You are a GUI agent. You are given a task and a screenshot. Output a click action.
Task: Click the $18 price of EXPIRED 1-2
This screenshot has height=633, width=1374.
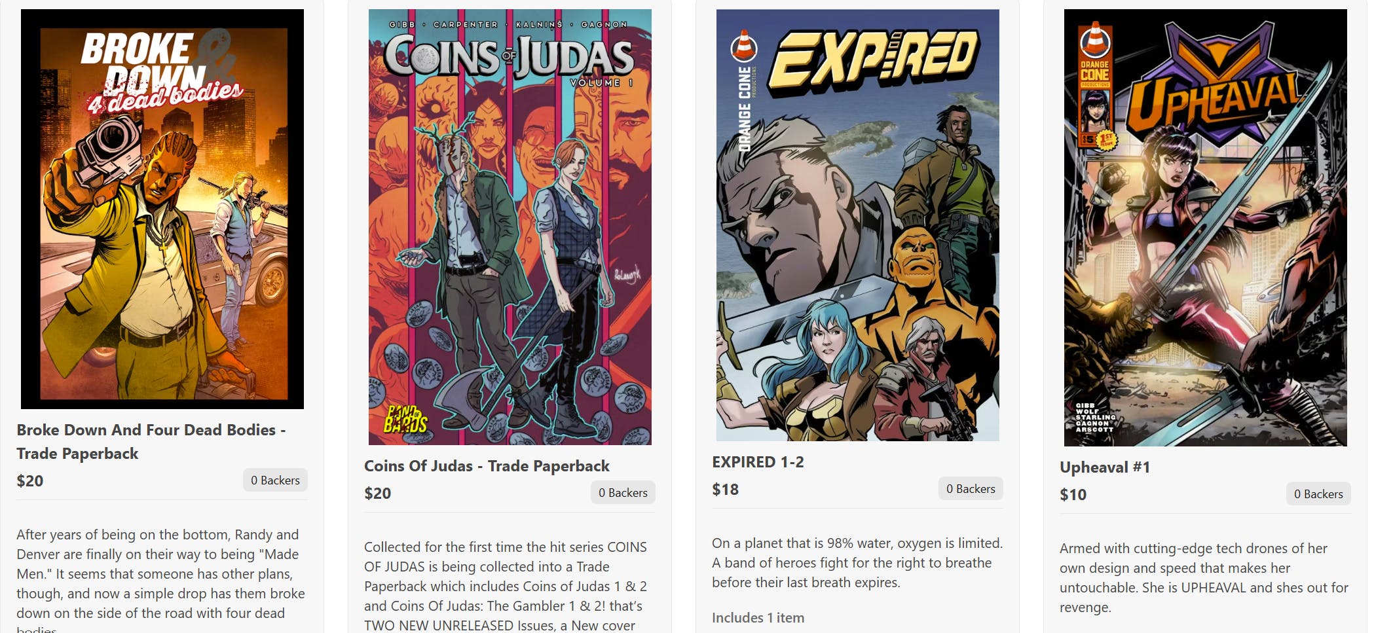tap(725, 490)
